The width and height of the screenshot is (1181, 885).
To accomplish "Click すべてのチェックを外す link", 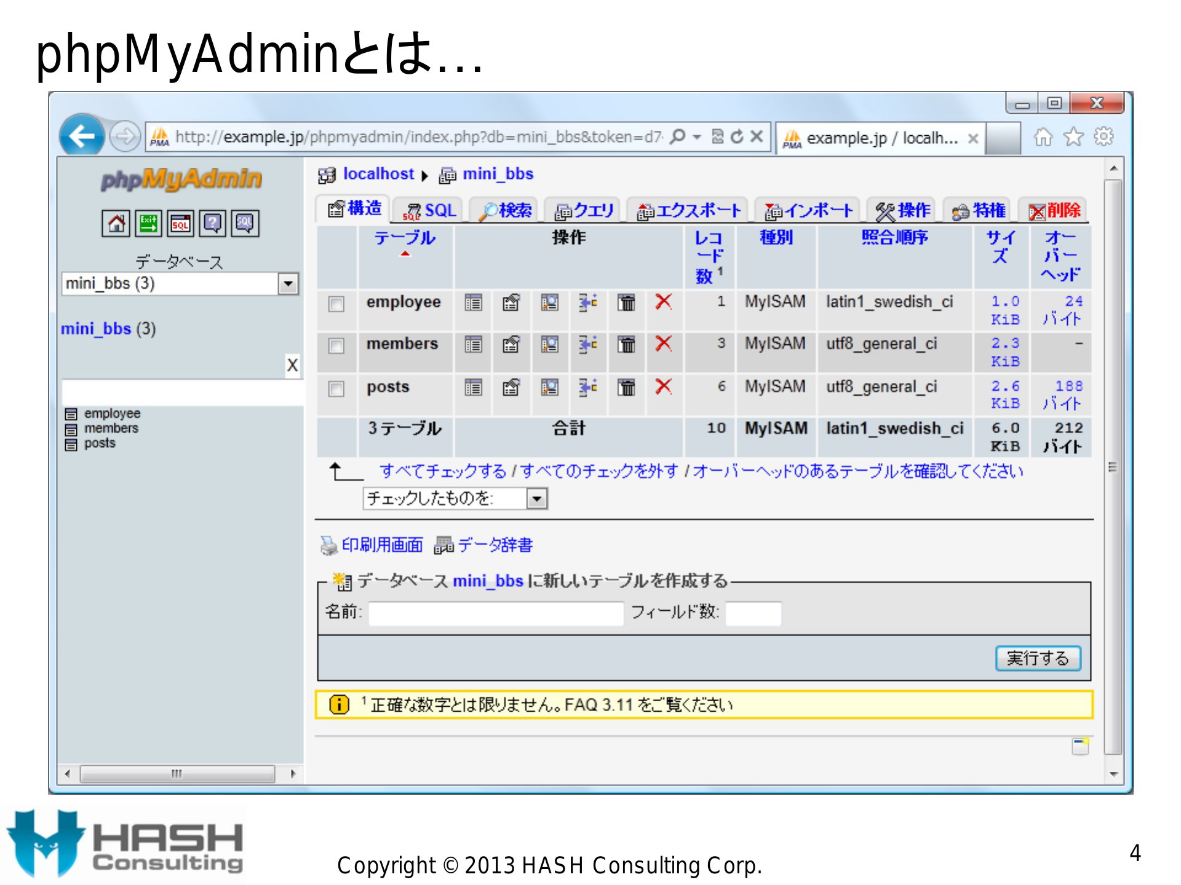I will (599, 471).
